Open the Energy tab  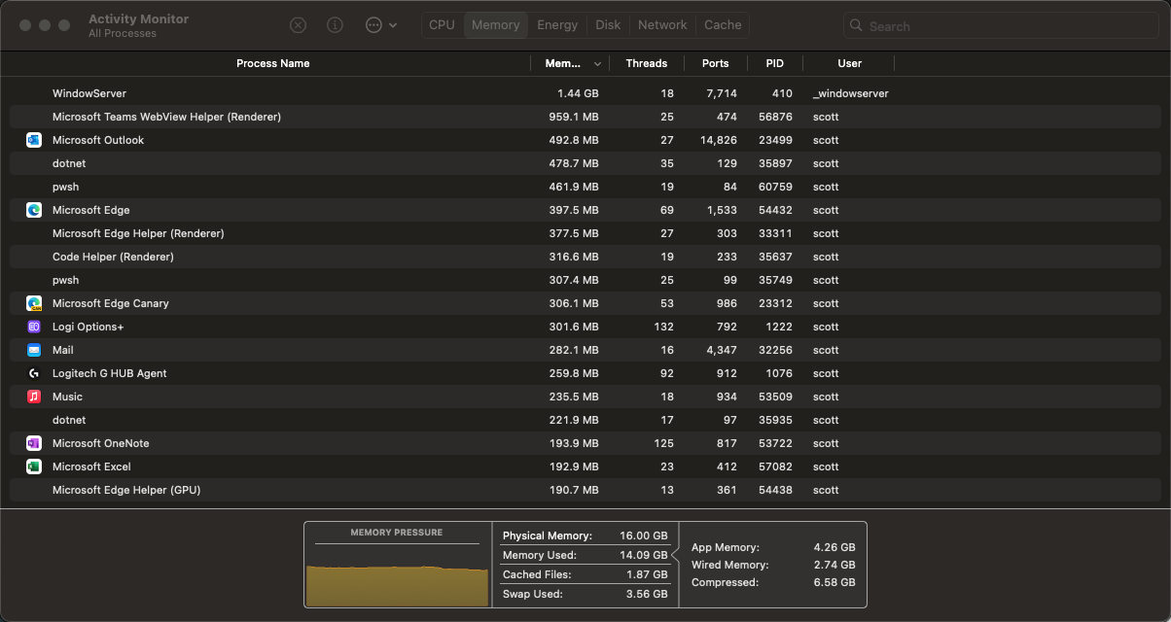coord(557,25)
